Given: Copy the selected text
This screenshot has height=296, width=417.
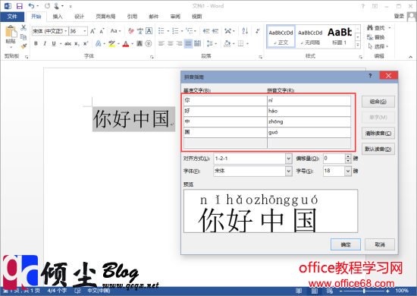Looking at the screenshot, I should click(24, 36).
